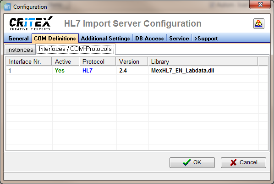Click the HL7 app icon in title bar
Viewport: 274px width, 184px height.
[7, 7]
